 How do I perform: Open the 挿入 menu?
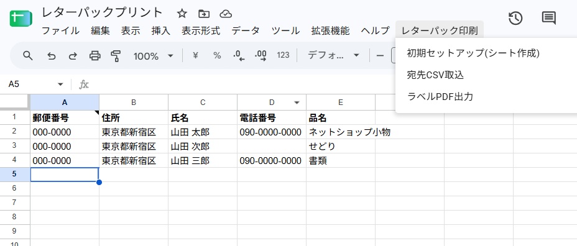point(160,30)
